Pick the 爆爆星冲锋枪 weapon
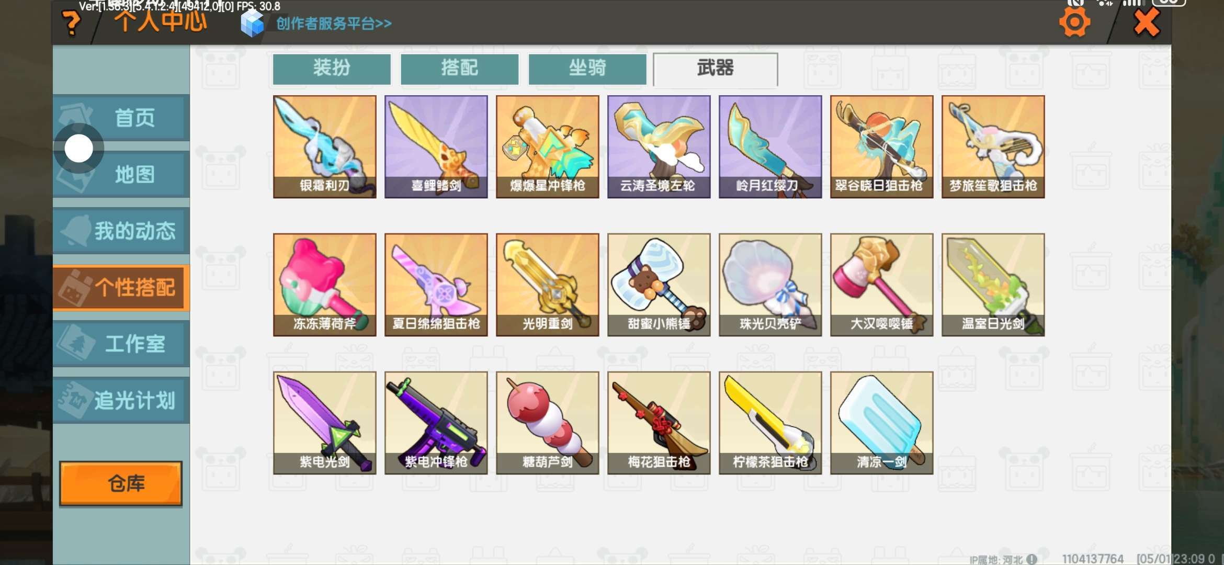1224x565 pixels. [547, 146]
